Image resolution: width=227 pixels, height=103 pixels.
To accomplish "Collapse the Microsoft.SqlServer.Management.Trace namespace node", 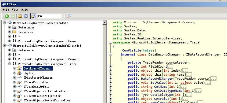I will coord(10,64).
